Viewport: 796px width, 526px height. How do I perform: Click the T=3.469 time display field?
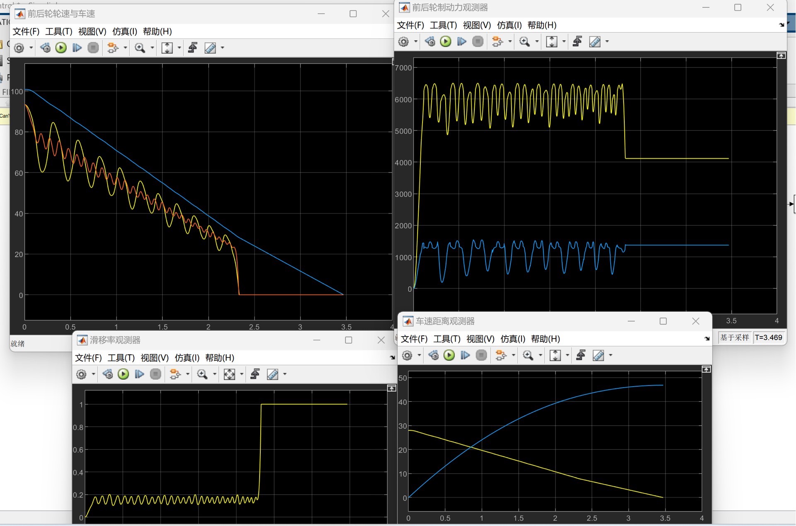(x=769, y=338)
